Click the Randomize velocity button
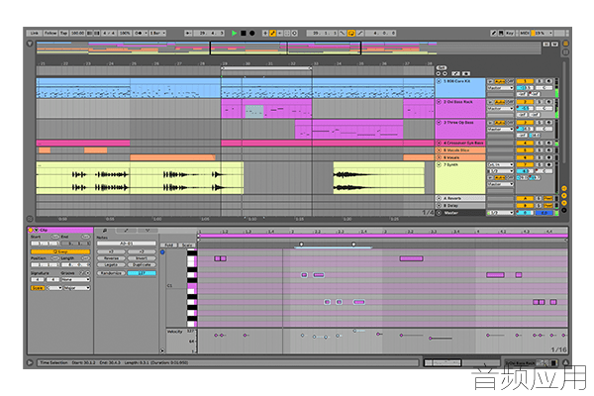The width and height of the screenshot is (594, 396). click(111, 273)
